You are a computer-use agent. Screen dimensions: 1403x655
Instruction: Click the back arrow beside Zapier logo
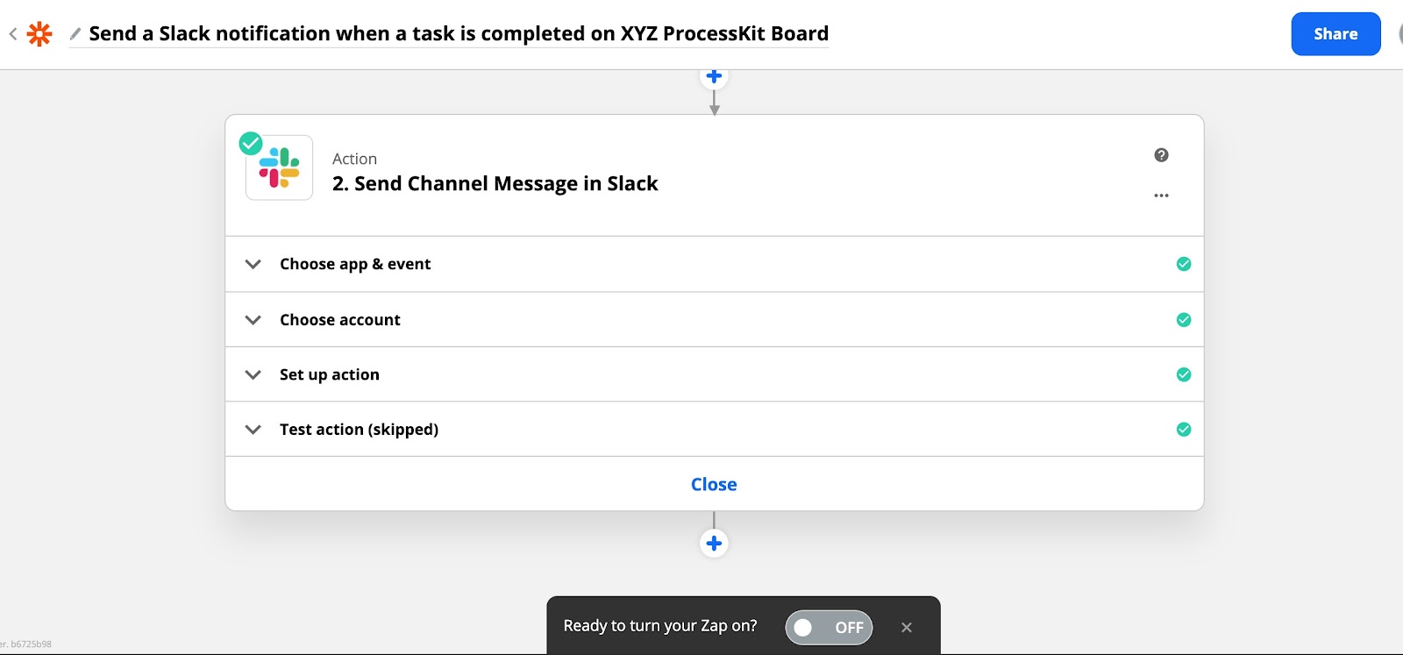[x=13, y=34]
